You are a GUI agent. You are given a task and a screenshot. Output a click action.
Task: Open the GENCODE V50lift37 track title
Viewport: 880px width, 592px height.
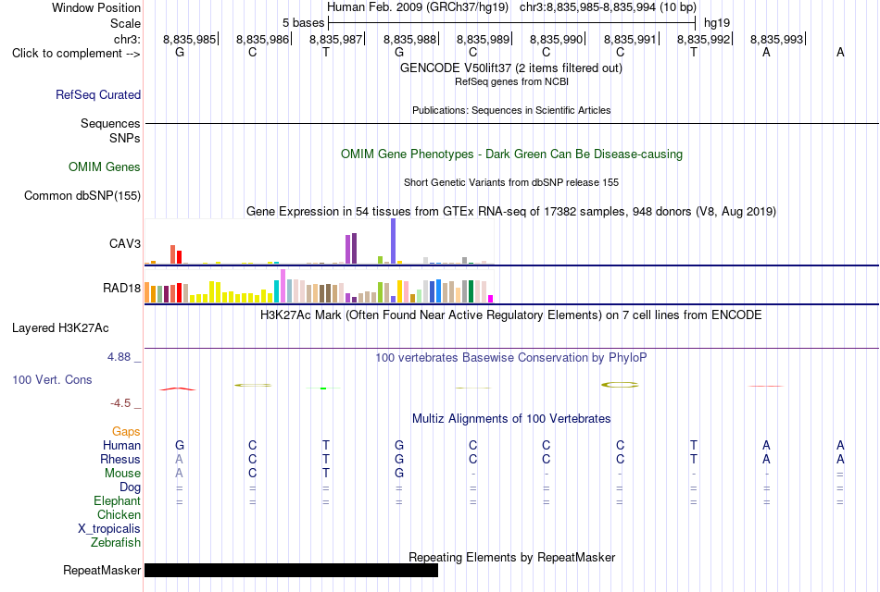coord(510,68)
